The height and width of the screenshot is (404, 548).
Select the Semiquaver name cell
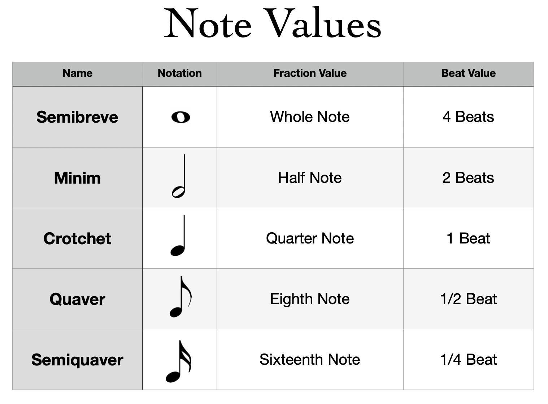pos(78,360)
